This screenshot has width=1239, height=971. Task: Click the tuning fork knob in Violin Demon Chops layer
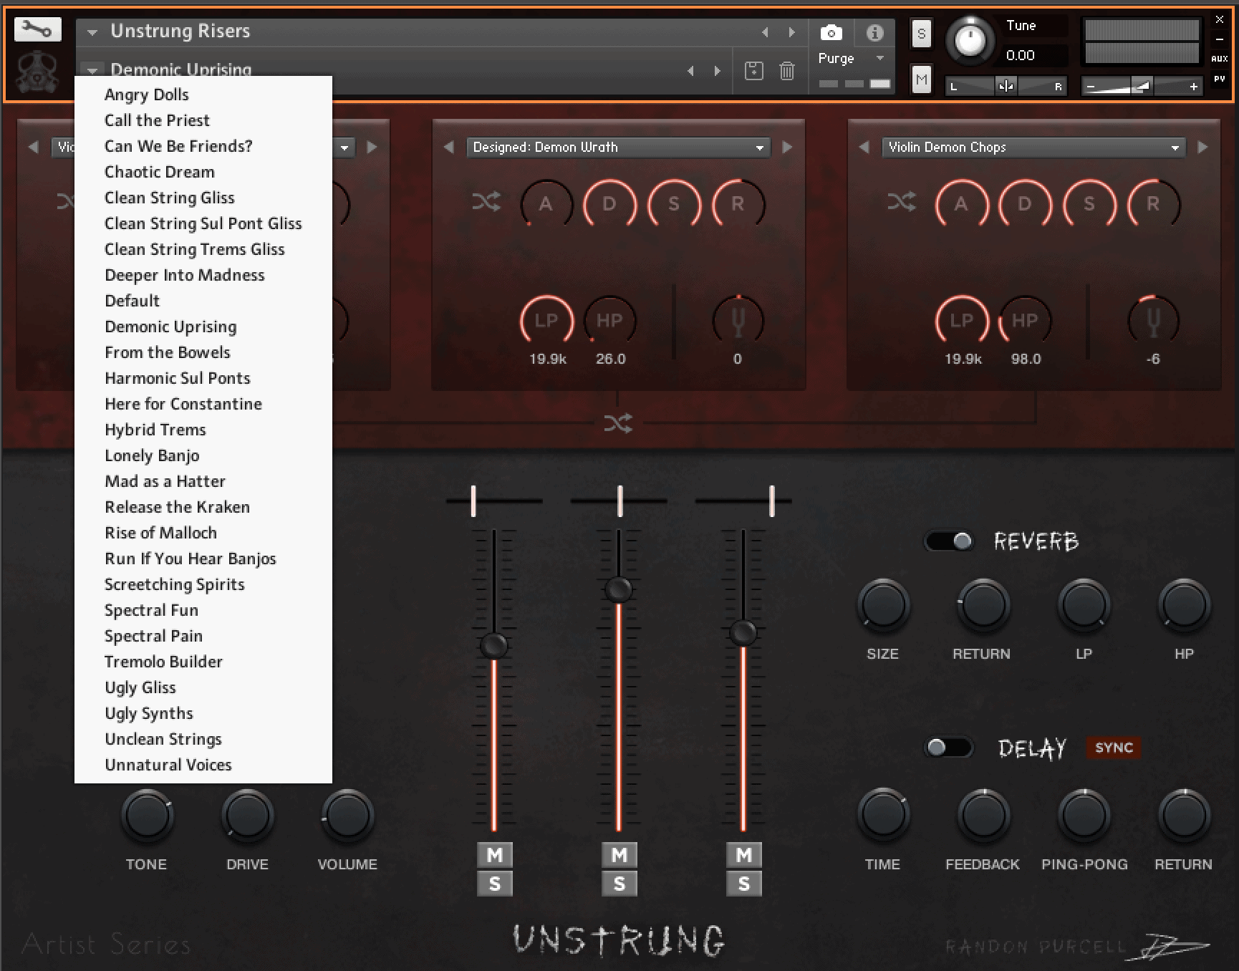(1153, 320)
